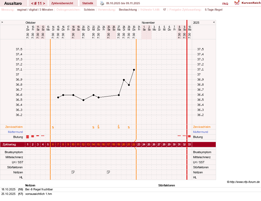Click note text 'vorraussichtlich 1.hm'
The width and height of the screenshot is (261, 201).
pos(39,194)
